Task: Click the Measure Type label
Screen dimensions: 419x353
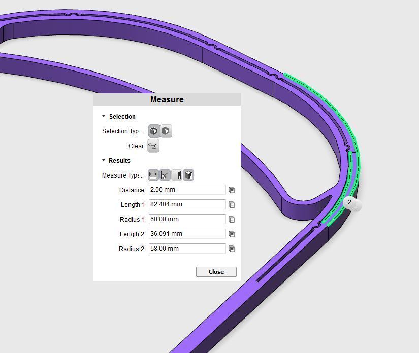Action: pos(123,175)
